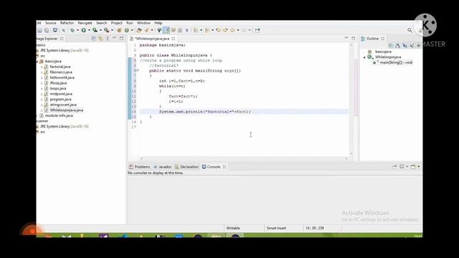Click the Back navigation arrow icon
459x258 pixels.
(x=232, y=30)
